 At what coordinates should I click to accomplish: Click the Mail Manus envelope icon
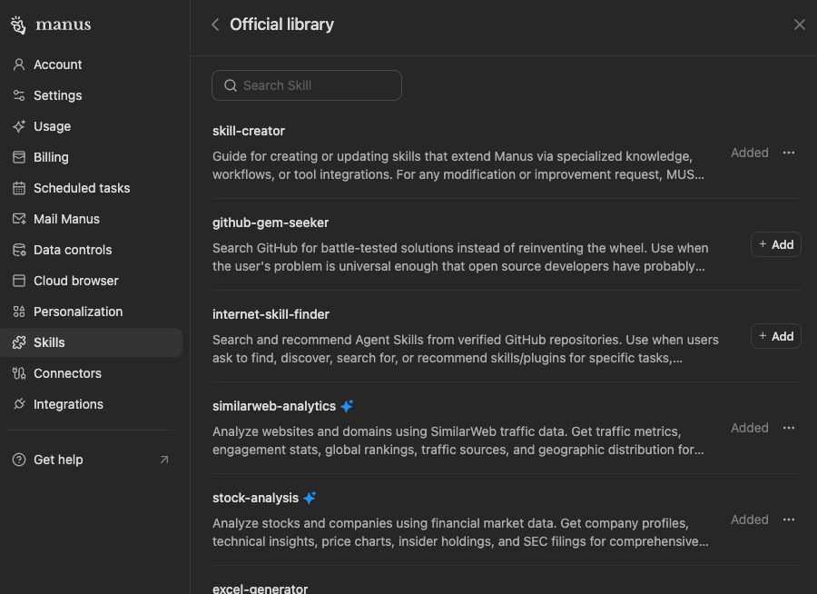pos(19,219)
